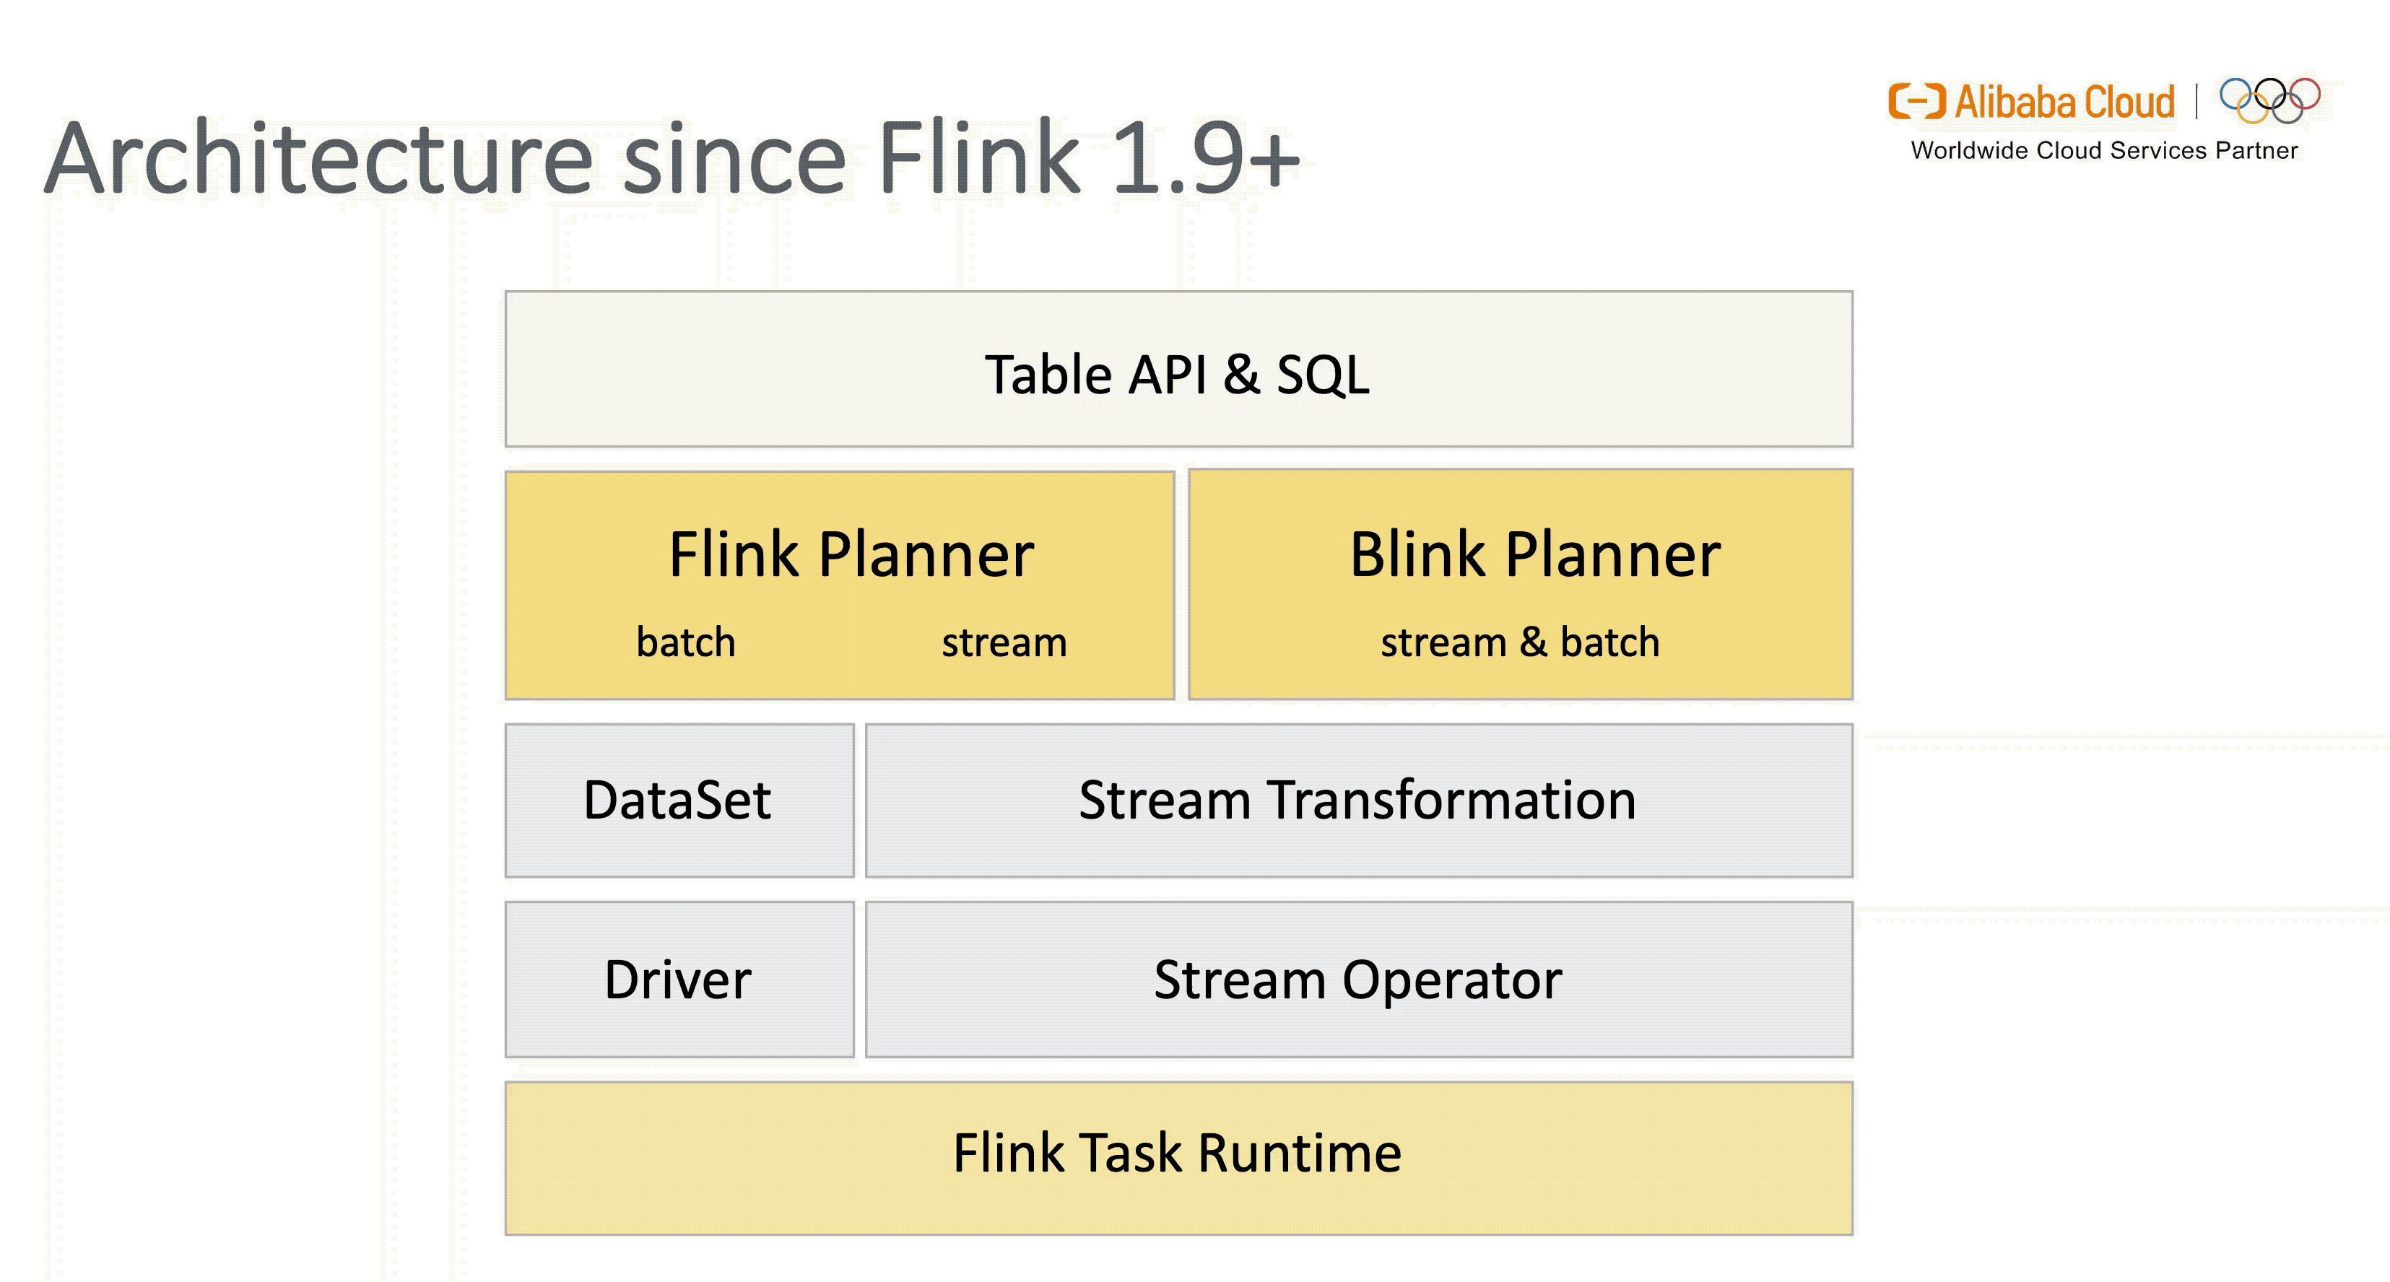Click the Worldwide Cloud Services Partner text
This screenshot has height=1282, width=2390.
(2104, 150)
